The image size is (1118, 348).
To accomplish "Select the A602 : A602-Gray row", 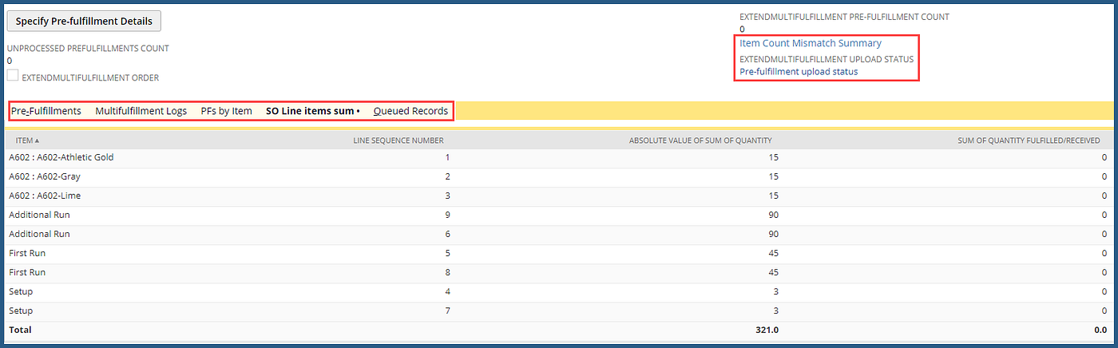I will coord(558,176).
